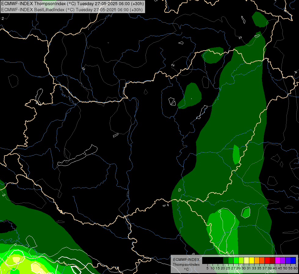Click the elongated Lake Balaton outline on the map
299x274 pixels.
coord(77,156)
